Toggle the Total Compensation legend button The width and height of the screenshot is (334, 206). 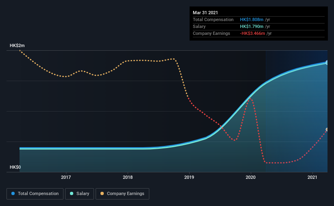pyautogui.click(x=35, y=194)
